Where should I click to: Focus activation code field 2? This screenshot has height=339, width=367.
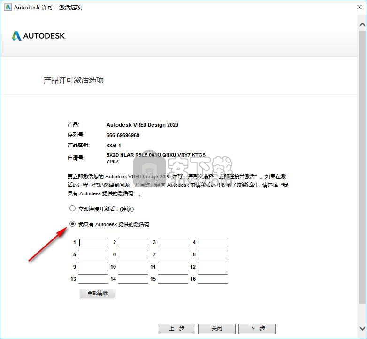point(133,242)
